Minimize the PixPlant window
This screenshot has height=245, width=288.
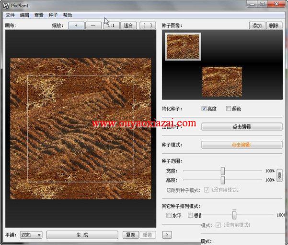252,4
